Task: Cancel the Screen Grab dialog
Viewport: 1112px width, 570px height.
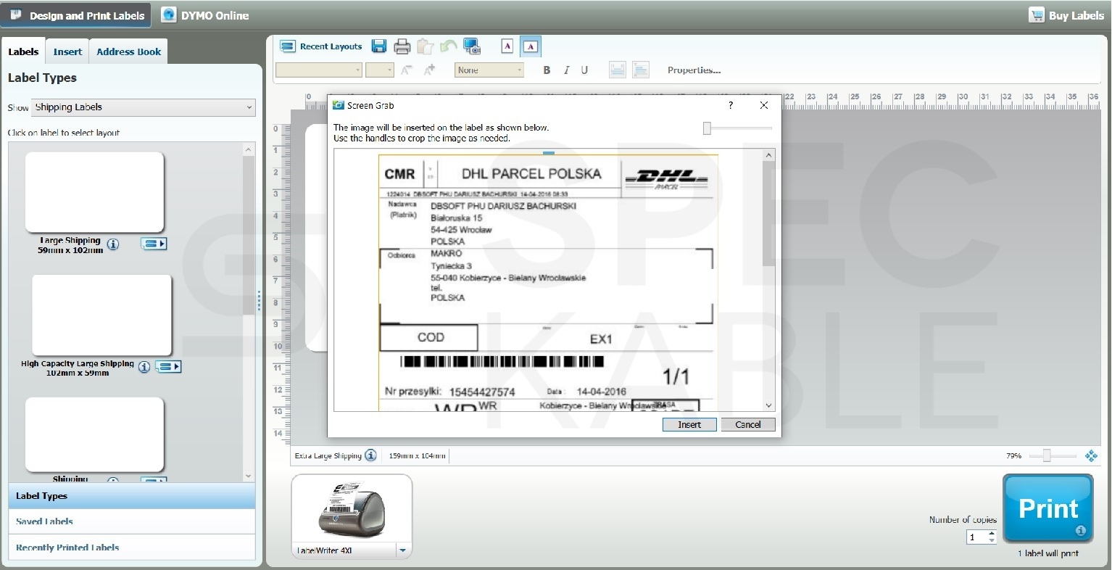Action: (748, 424)
